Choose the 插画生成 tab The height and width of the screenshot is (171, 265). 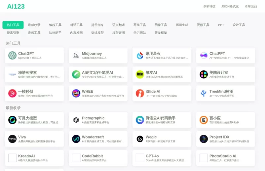[x=182, y=25]
